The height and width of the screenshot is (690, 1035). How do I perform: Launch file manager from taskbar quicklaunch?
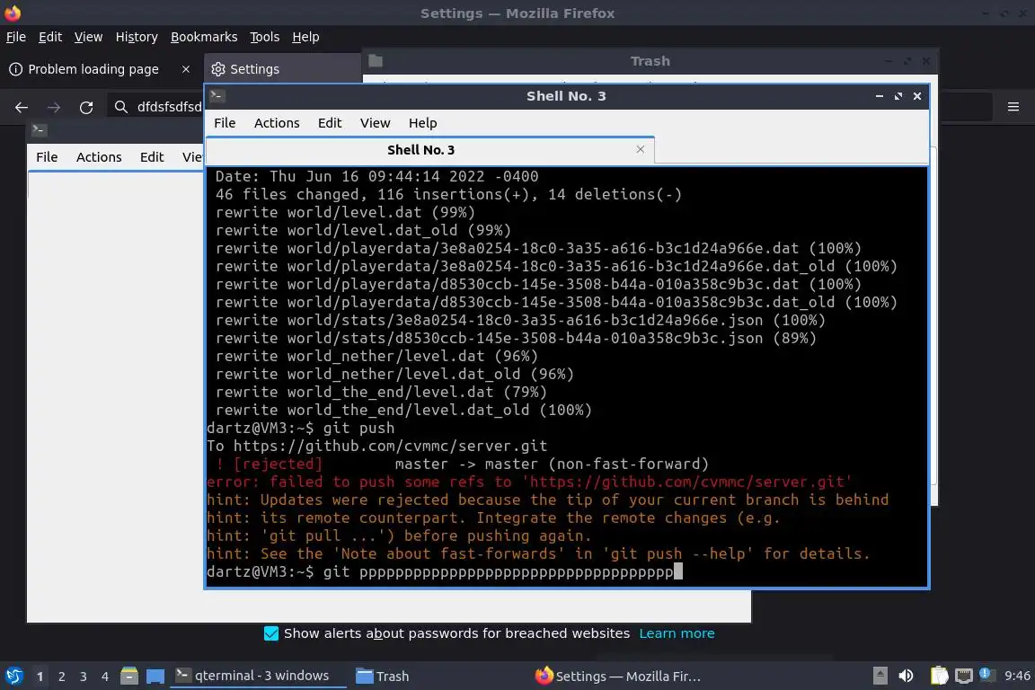click(x=129, y=677)
